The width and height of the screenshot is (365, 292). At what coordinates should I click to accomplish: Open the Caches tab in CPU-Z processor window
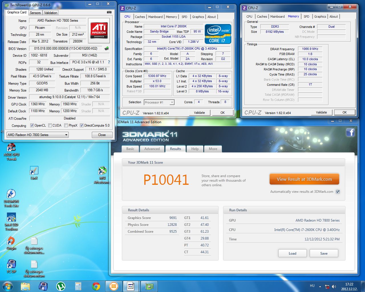click(x=140, y=17)
